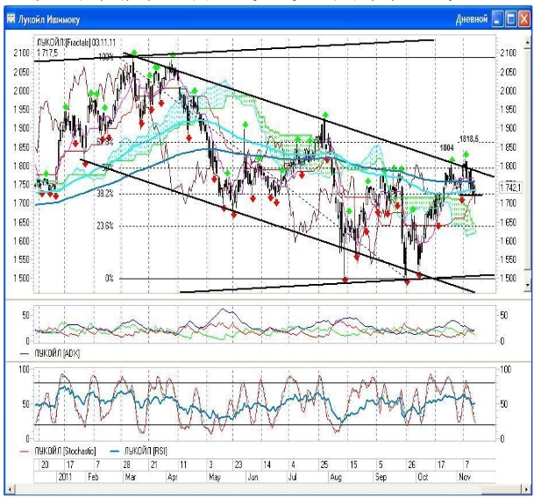Click the Apr month label
534x497 pixels.
pyautogui.click(x=173, y=476)
